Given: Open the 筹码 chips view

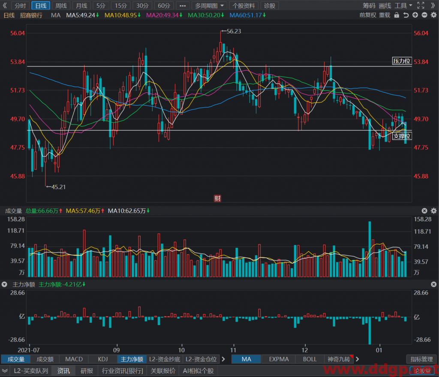Looking at the screenshot, I should pos(369,6).
